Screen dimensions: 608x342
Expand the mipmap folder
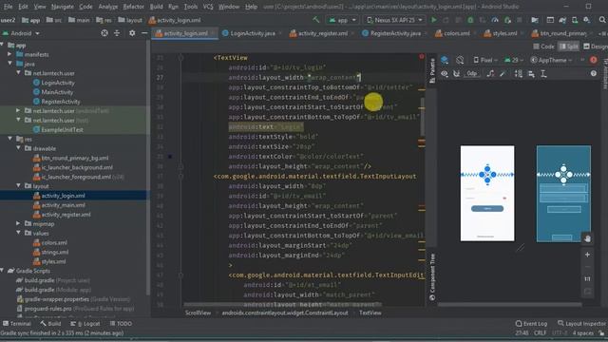(x=19, y=223)
